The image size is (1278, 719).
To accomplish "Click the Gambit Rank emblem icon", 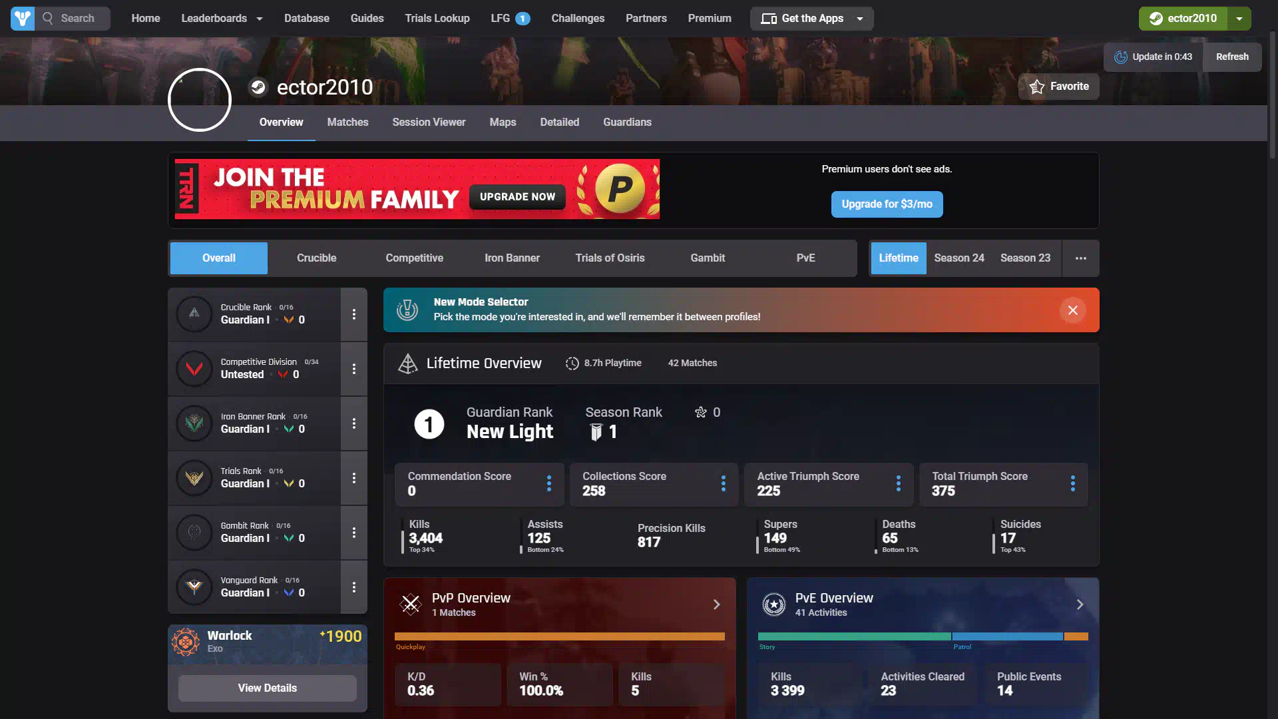I will point(194,533).
